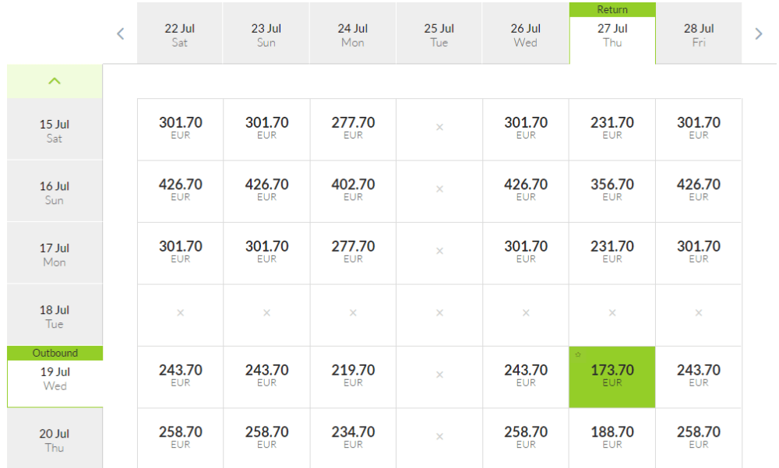Select the 356.70 EUR fare on 16 Jul

(x=612, y=191)
